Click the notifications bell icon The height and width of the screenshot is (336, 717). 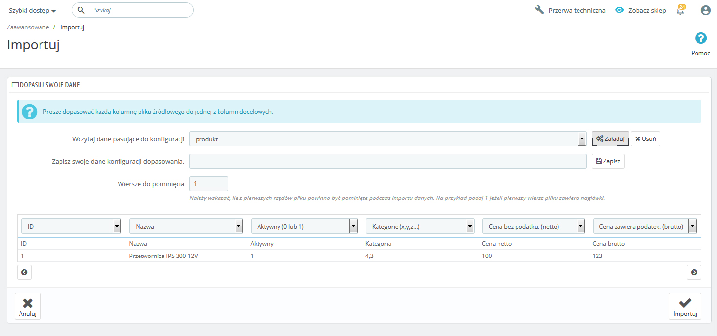tap(680, 10)
